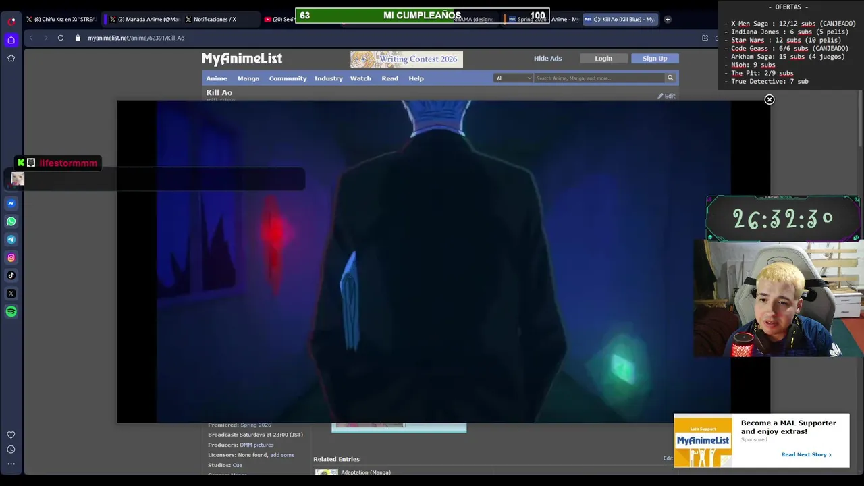The height and width of the screenshot is (486, 864).
Task: Click Read Next Story in the ad
Action: point(806,454)
